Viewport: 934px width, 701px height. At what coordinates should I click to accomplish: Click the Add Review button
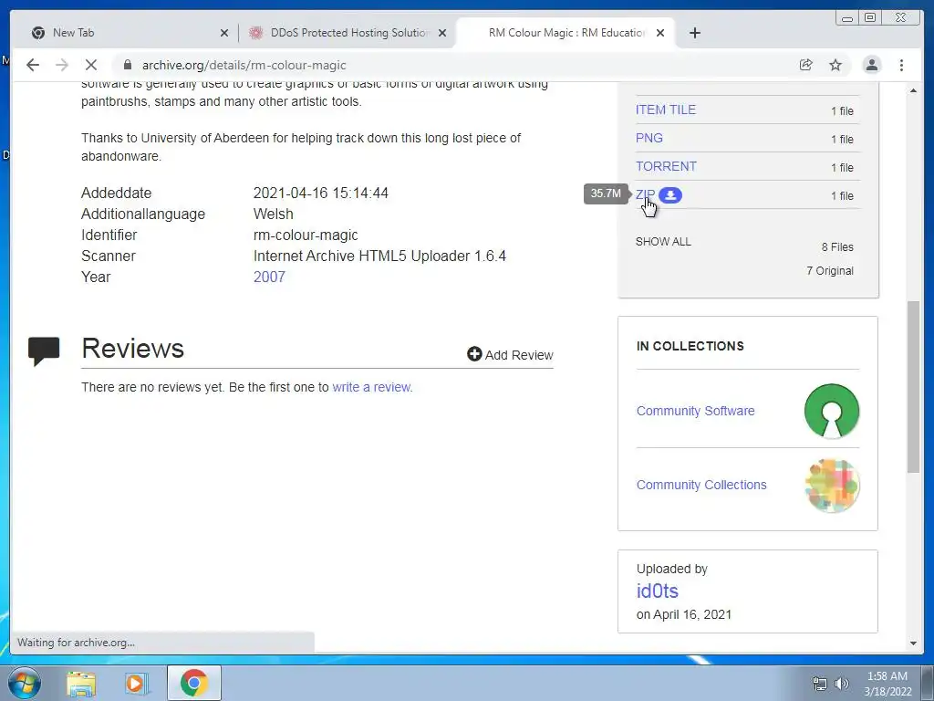(x=510, y=355)
